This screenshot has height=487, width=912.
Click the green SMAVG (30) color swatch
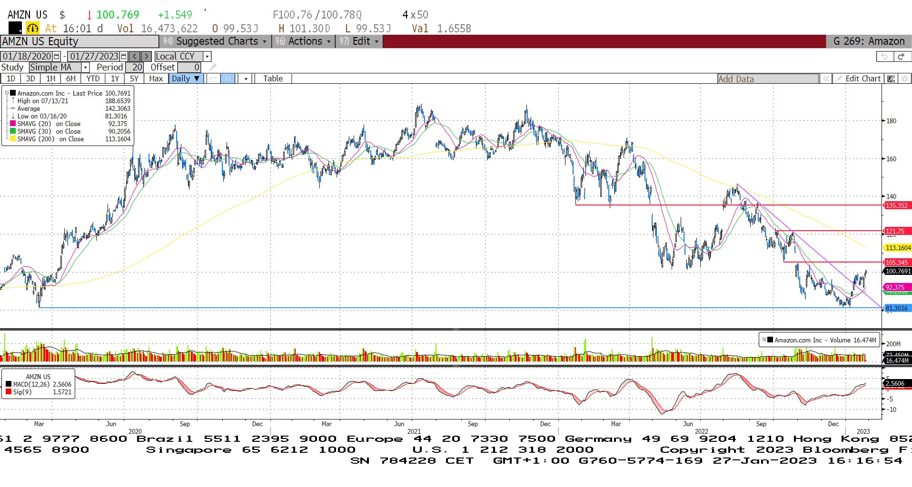tap(13, 131)
